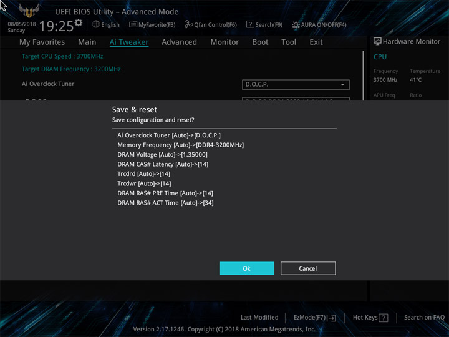The height and width of the screenshot is (337, 449).
Task: Click the DRAM RAS# ACT Time line
Action: [x=165, y=203]
